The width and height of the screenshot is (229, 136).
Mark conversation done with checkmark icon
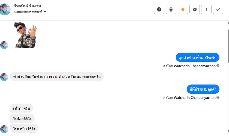point(218,9)
